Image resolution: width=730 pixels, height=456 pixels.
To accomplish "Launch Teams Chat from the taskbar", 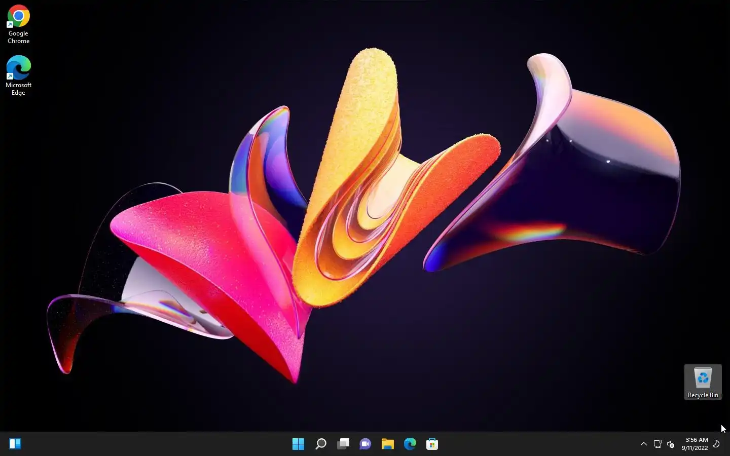I will click(x=365, y=444).
